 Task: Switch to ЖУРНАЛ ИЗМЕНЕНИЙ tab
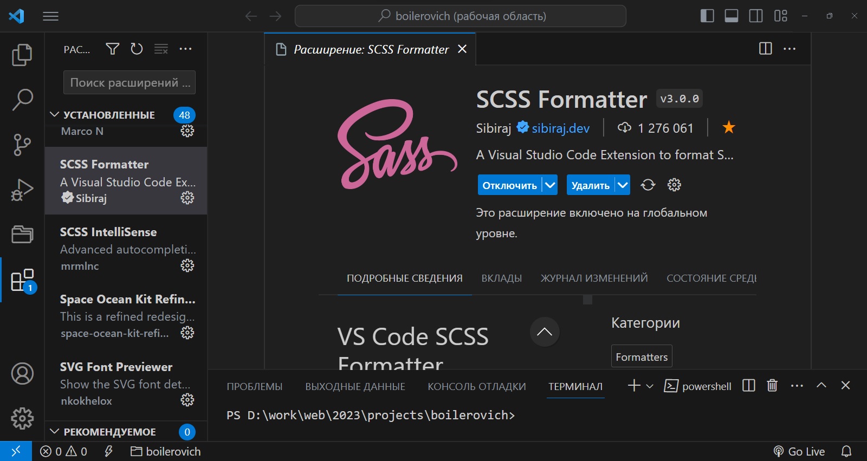click(x=594, y=278)
